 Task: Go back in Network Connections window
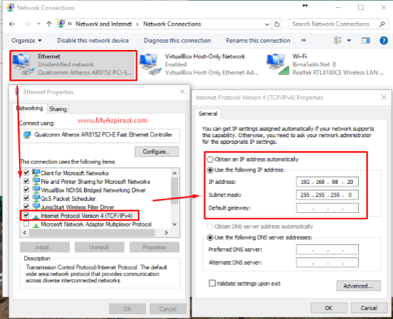12,24
